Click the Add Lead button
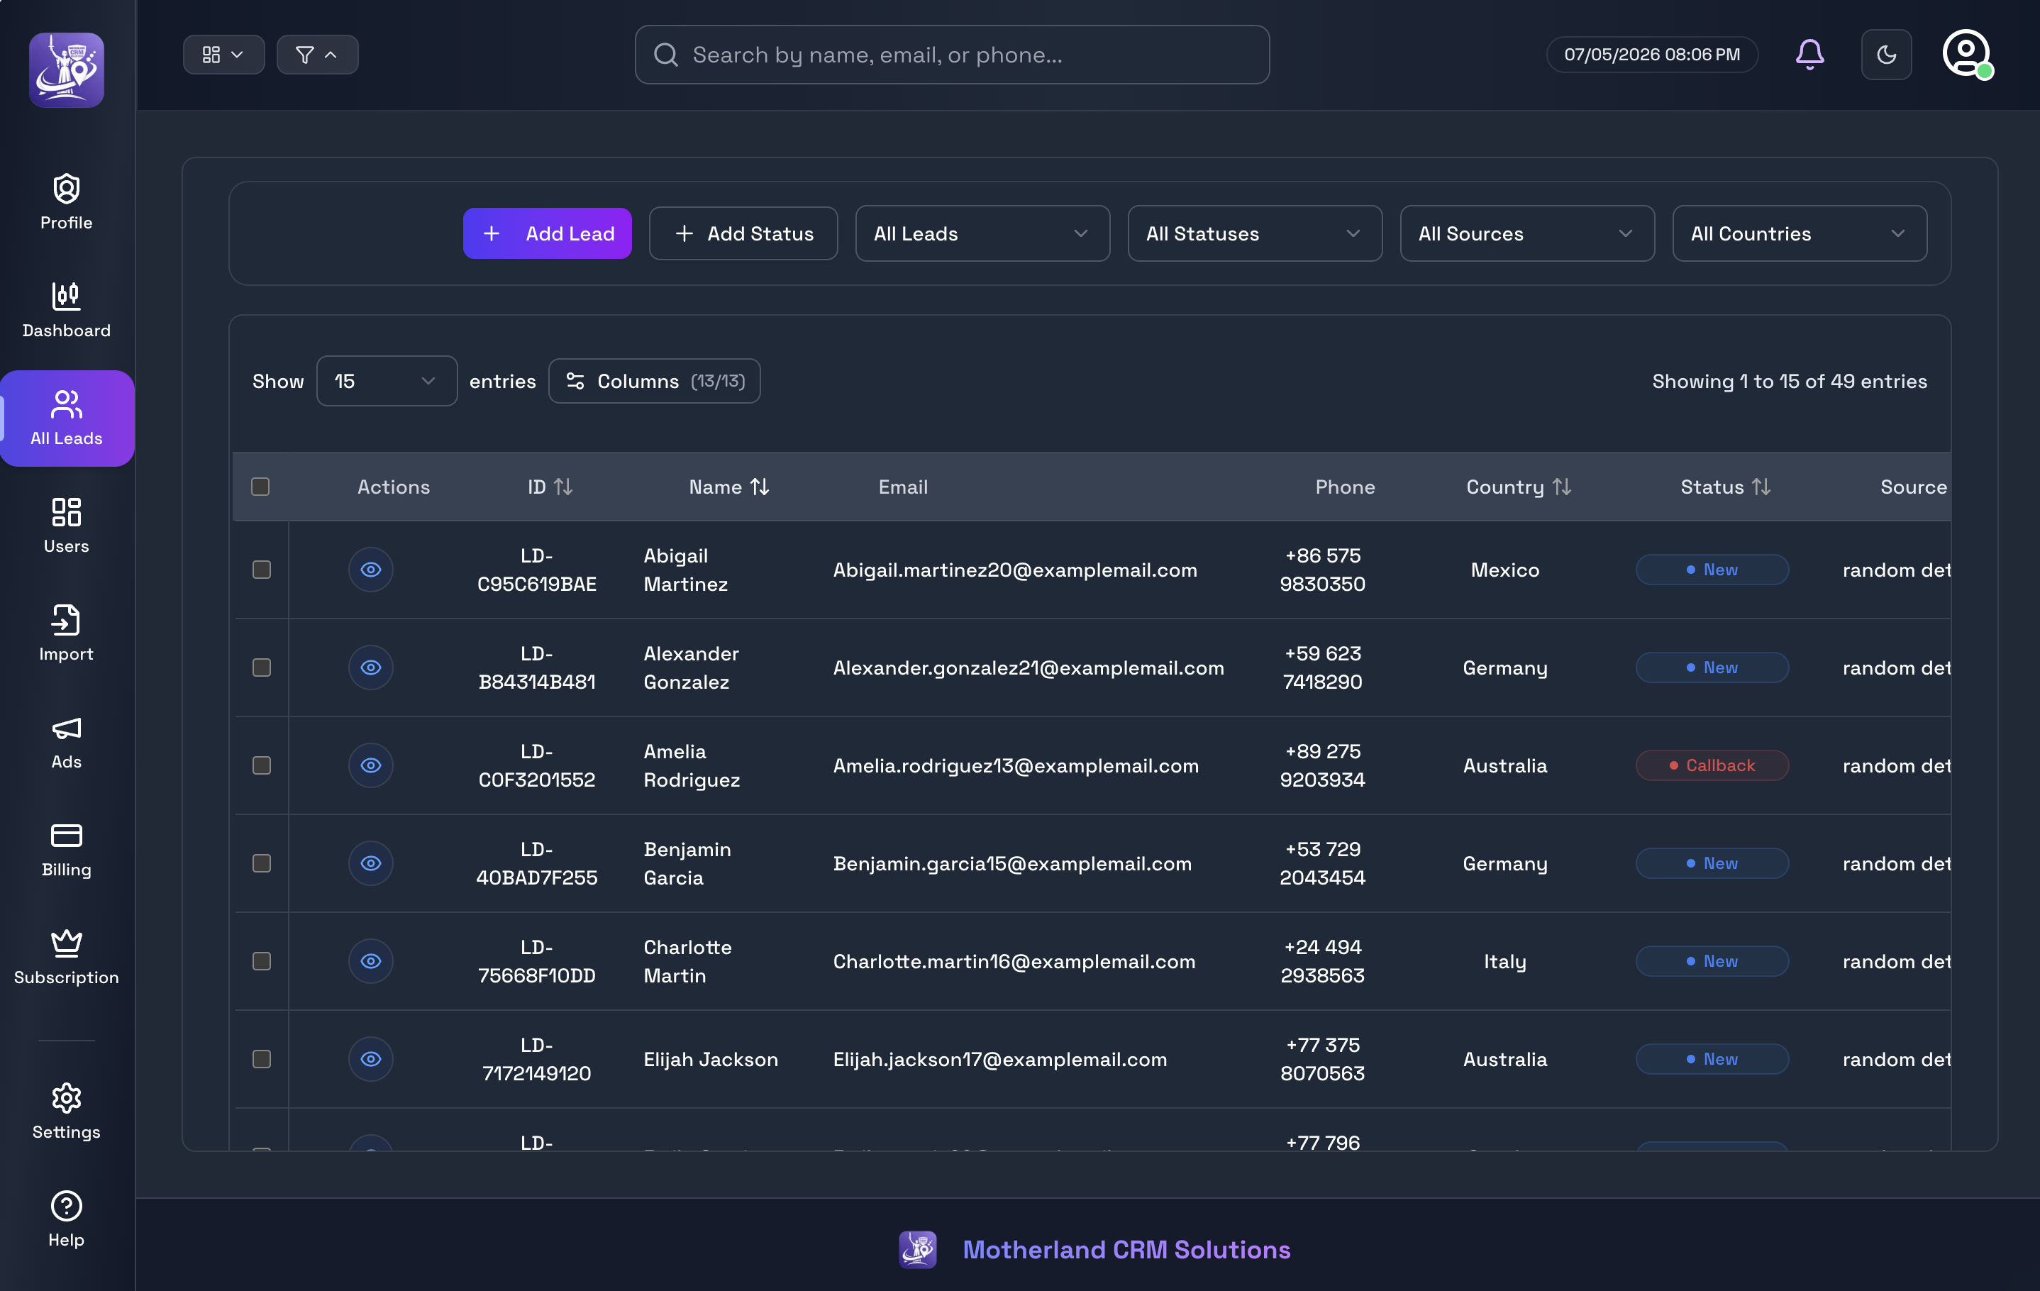This screenshot has height=1291, width=2040. pos(548,233)
